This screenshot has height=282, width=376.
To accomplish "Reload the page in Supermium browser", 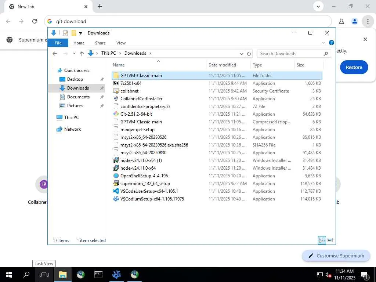I will (35, 21).
